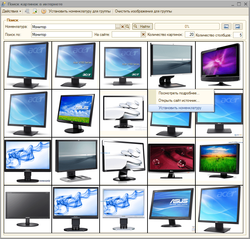Click Очистить изображения для группы
The image size is (250, 239).
(143, 11)
